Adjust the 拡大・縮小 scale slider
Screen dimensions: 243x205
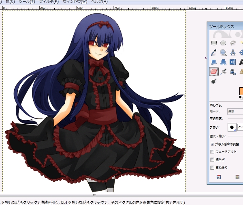235,136
